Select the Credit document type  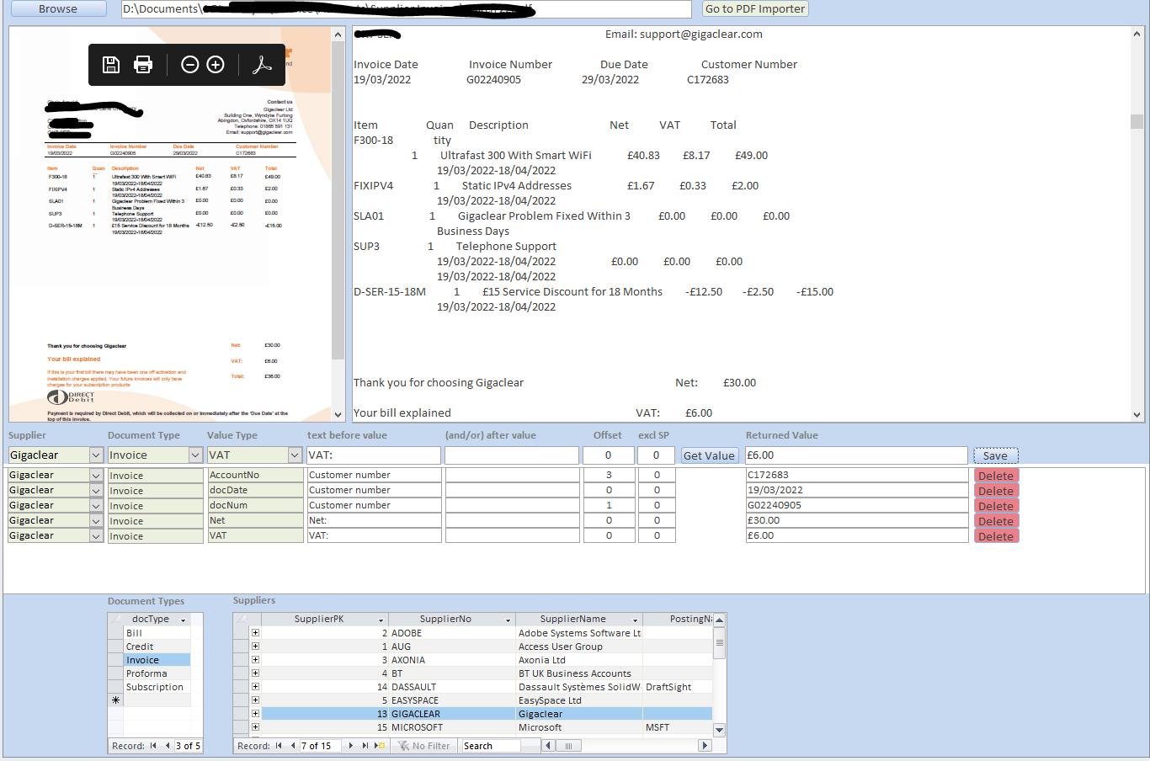157,647
